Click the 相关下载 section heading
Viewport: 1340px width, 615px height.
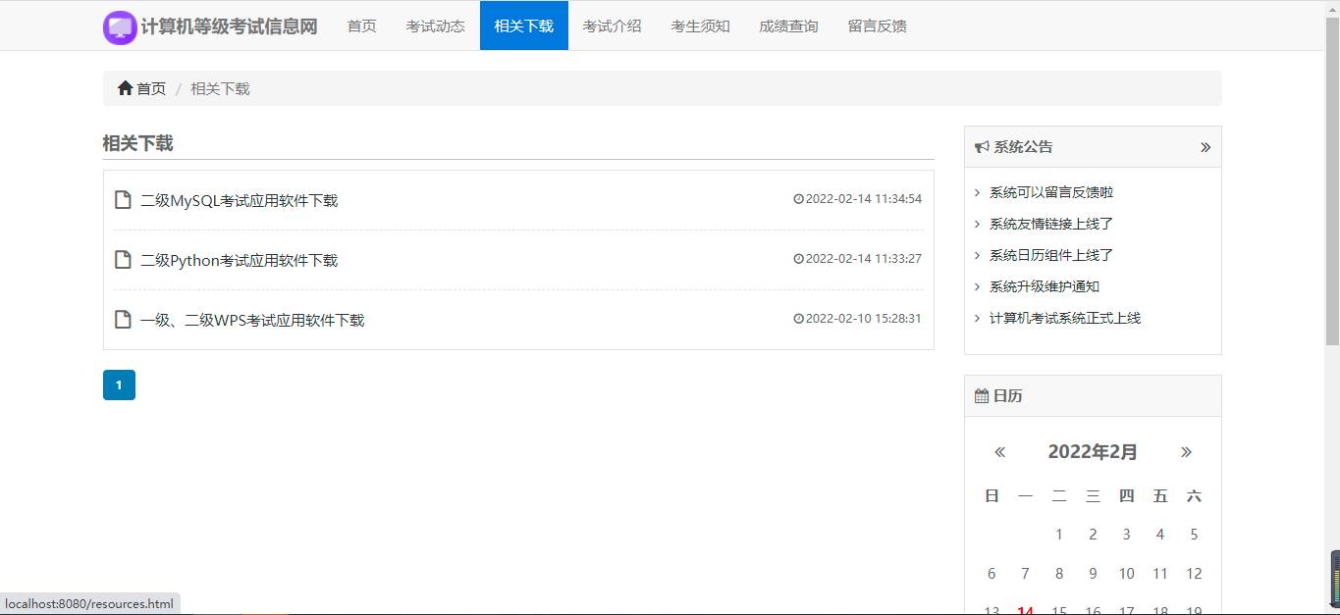tap(137, 143)
